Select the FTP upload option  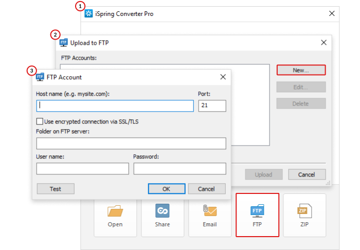257,215
